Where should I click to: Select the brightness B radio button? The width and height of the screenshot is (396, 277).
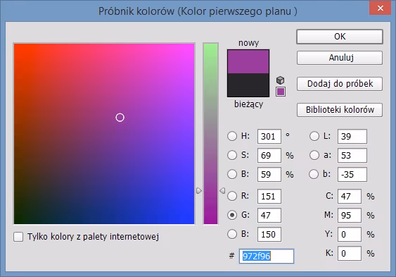point(232,174)
